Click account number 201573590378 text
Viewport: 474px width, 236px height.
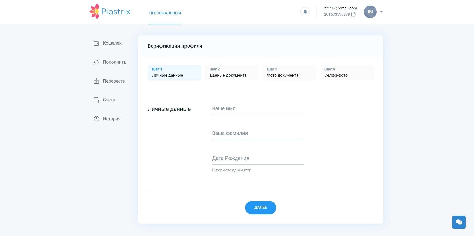[337, 14]
